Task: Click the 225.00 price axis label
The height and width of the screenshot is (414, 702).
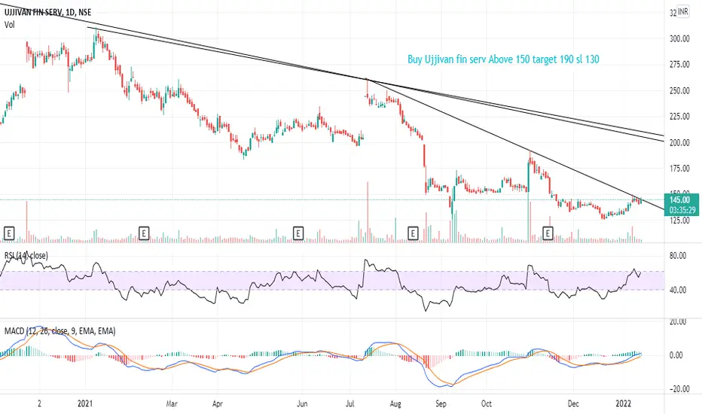Action: point(679,117)
